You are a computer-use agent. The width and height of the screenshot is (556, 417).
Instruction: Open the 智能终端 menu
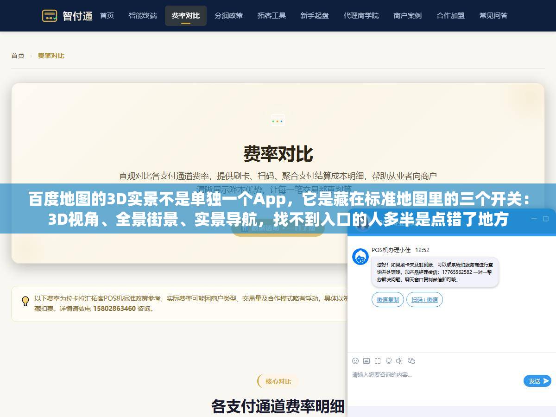(143, 16)
